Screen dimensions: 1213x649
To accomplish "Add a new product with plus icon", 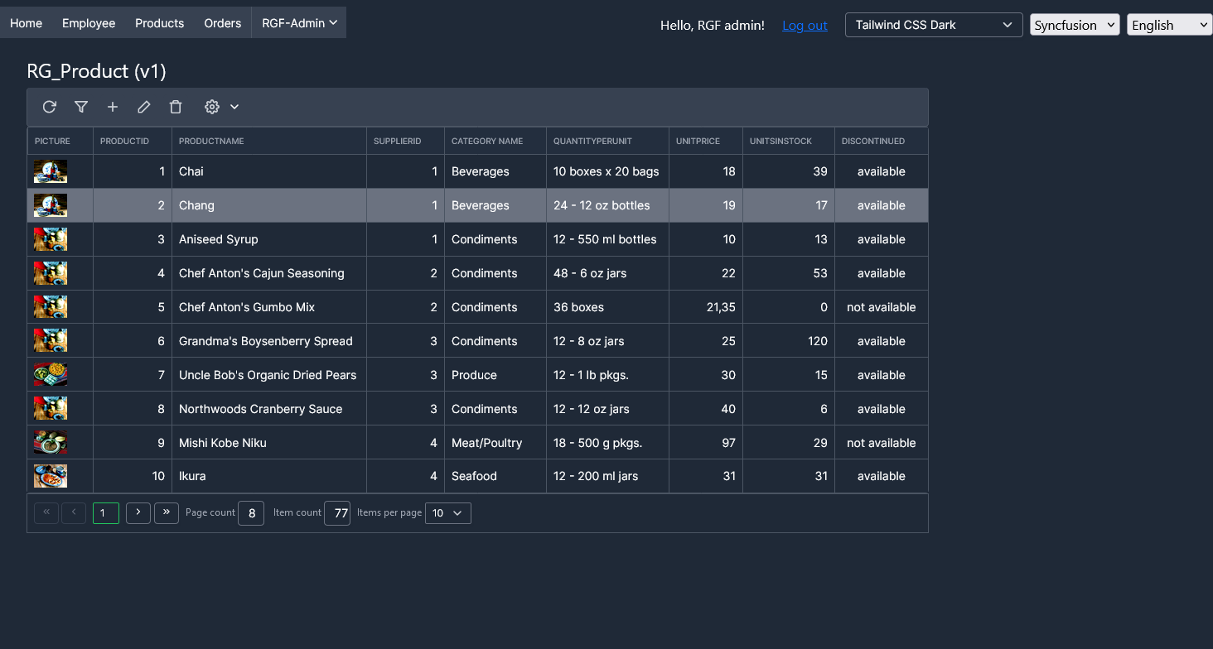I will (x=113, y=107).
